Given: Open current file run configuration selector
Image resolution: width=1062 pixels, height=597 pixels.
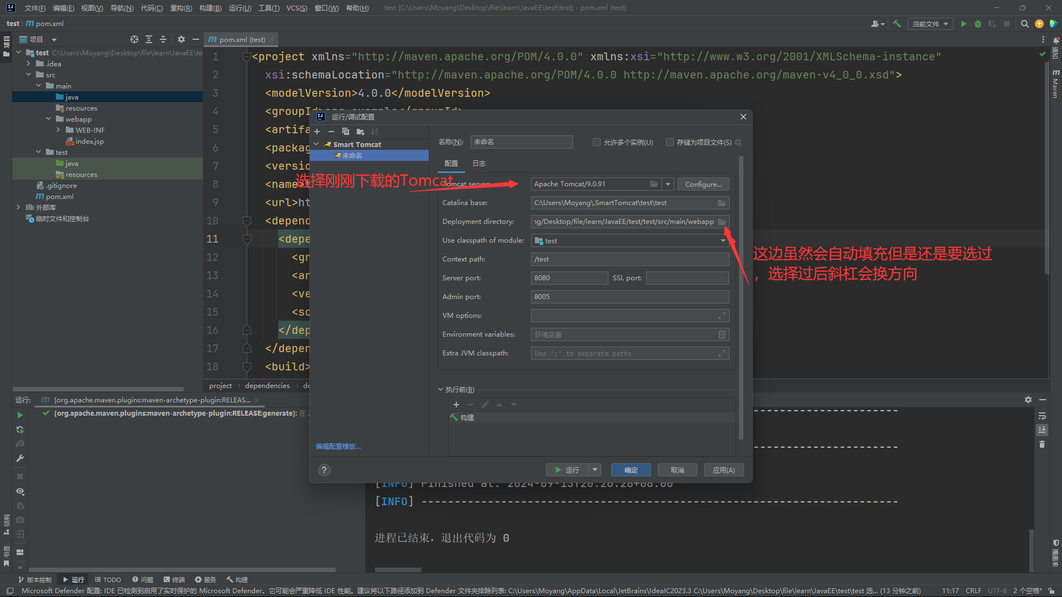Looking at the screenshot, I should [x=930, y=24].
